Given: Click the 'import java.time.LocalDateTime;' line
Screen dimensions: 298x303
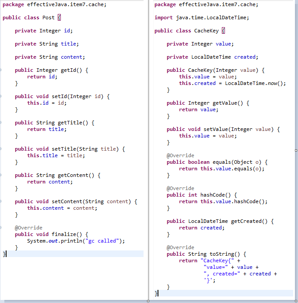Looking at the screenshot, I should coord(202,18).
